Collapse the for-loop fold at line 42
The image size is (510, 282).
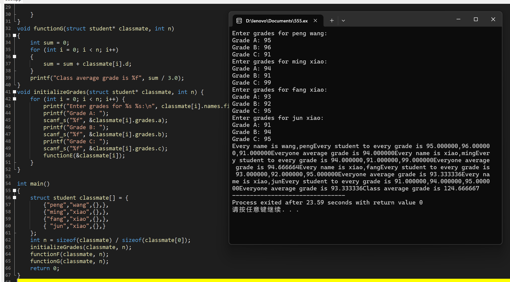coord(15,99)
